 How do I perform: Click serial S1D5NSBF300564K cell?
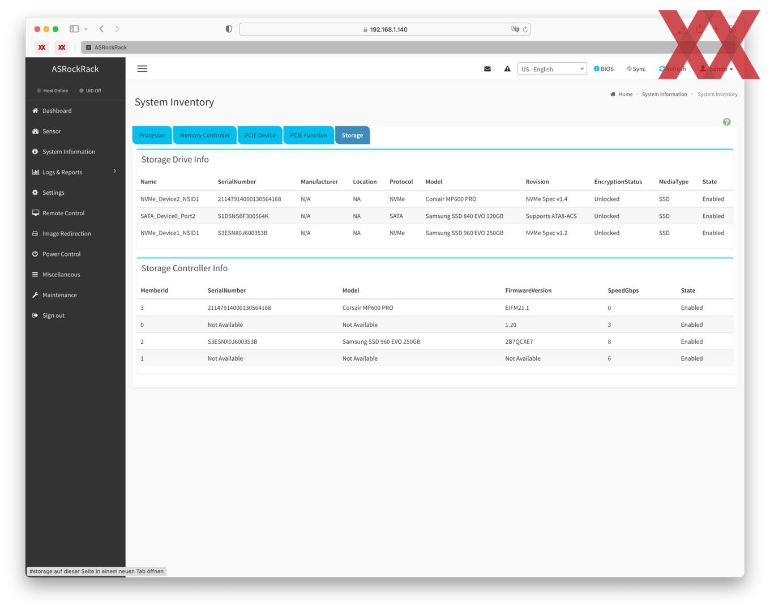243,216
